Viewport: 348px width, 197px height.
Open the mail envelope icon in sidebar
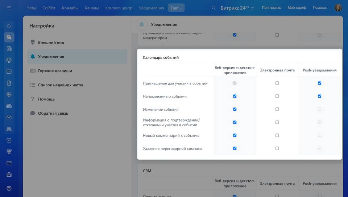(9, 118)
